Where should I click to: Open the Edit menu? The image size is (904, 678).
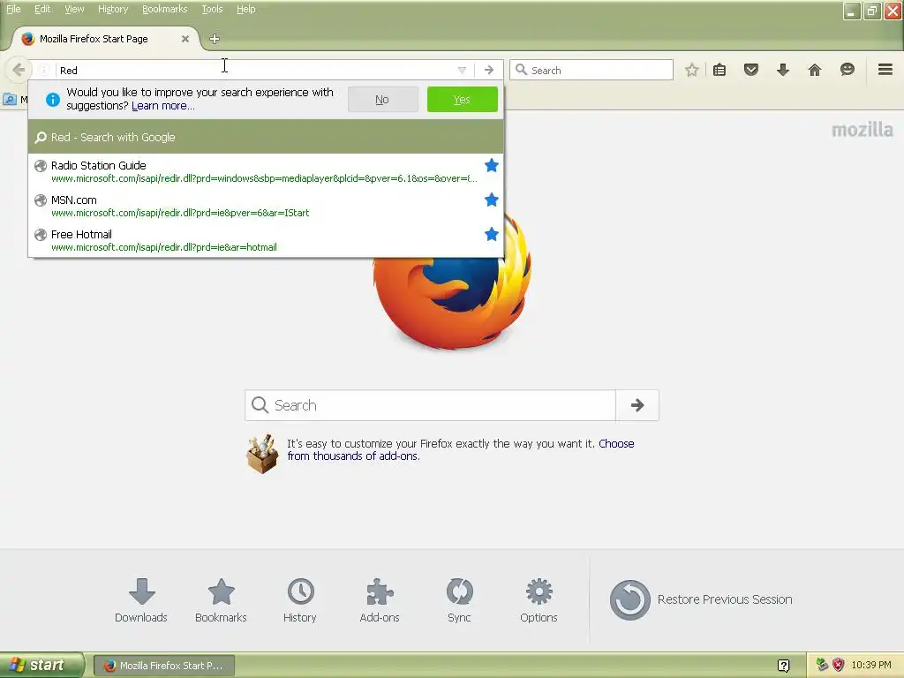coord(42,9)
